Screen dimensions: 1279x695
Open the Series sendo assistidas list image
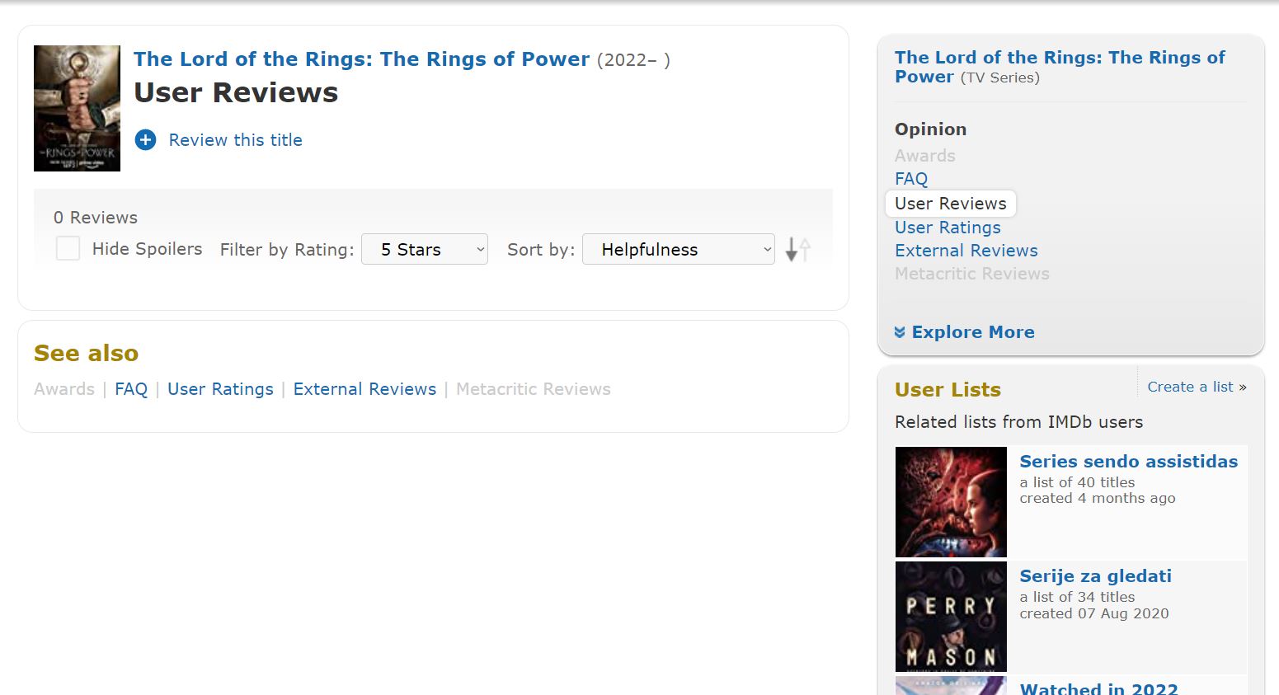click(x=951, y=502)
